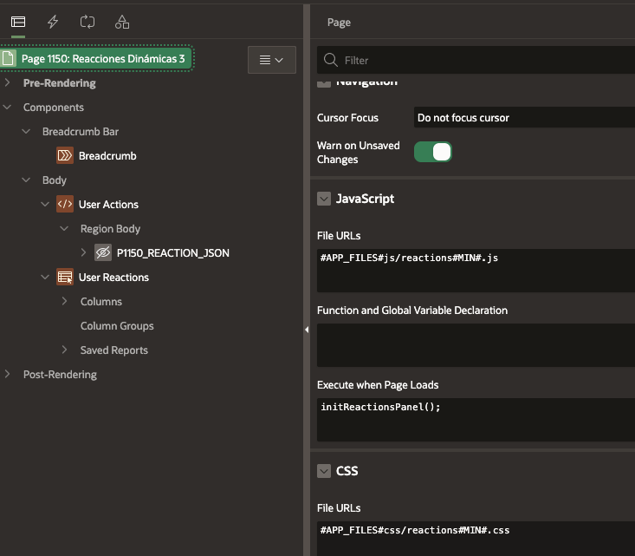Click the property Filter search field
Screen dimensions: 635x556
485,61
